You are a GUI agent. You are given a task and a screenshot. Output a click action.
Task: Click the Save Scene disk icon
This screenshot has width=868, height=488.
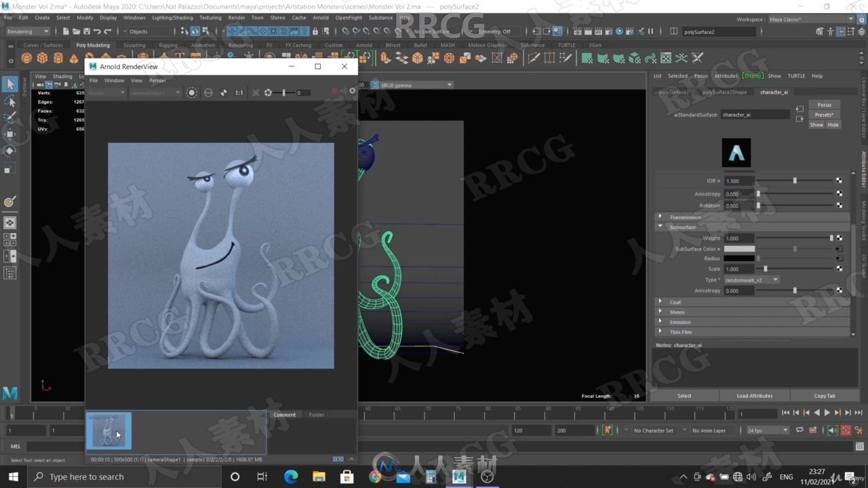[86, 31]
